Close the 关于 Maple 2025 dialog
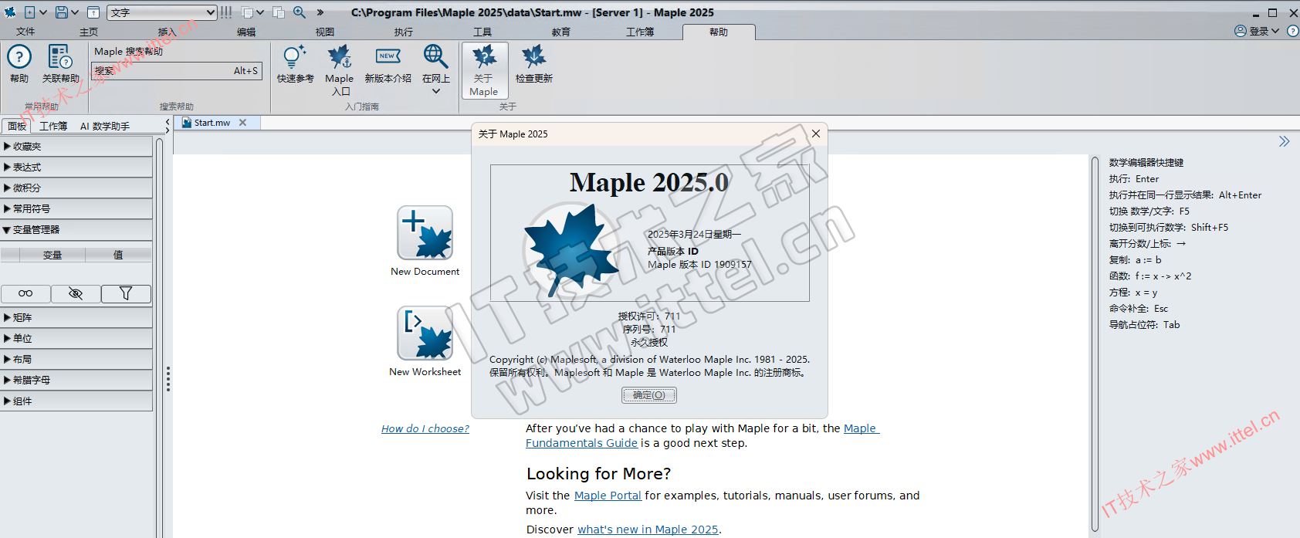The width and height of the screenshot is (1300, 538). [x=816, y=134]
